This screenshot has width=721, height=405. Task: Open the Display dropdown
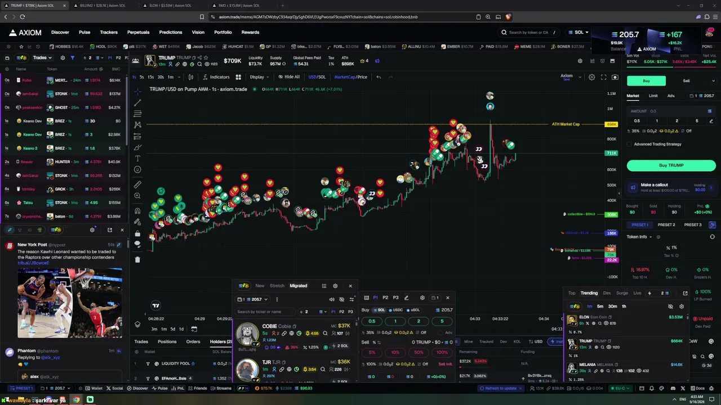[x=259, y=77]
